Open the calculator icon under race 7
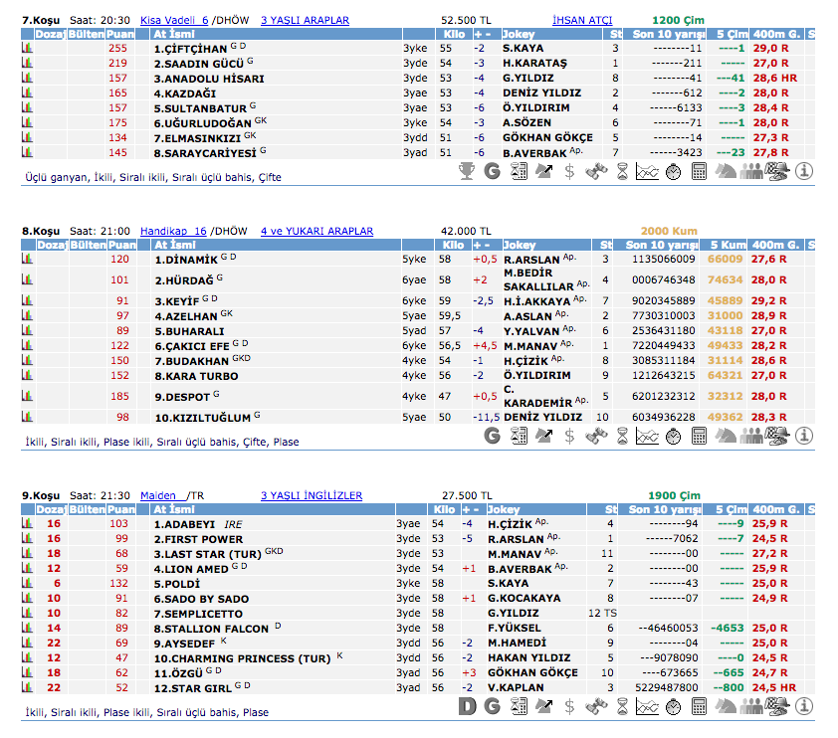Screen dimensions: 838x738 699,171
